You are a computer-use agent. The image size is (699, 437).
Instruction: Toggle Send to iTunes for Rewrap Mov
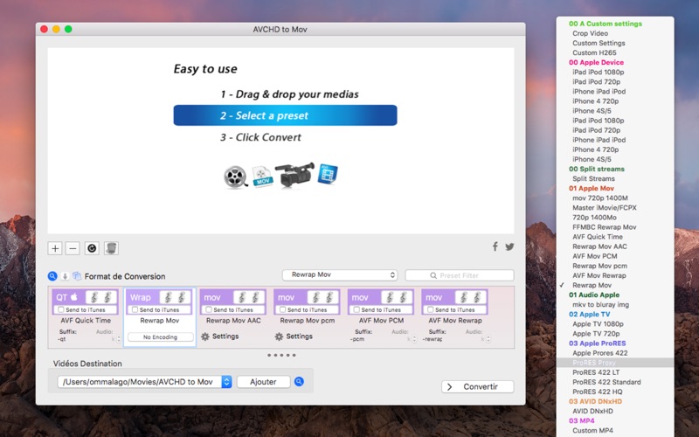tap(135, 309)
